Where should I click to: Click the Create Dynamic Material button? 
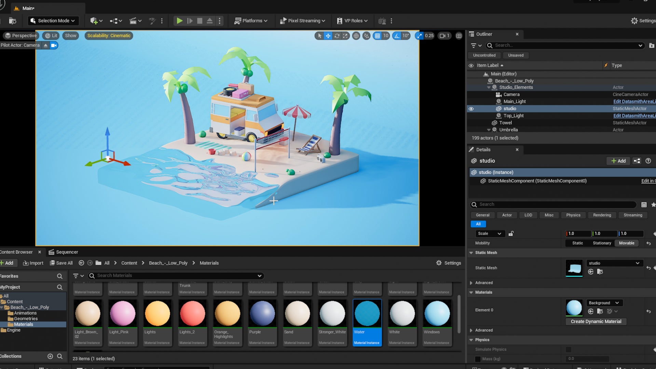[596, 322]
